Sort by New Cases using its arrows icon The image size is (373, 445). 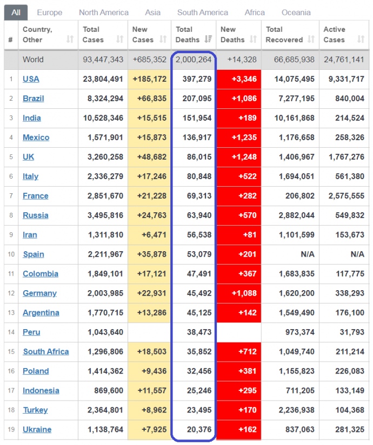click(163, 40)
